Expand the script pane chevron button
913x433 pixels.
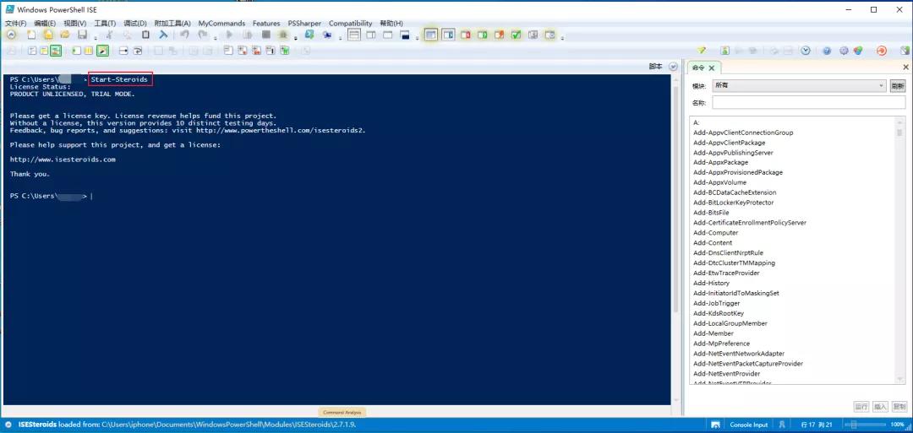[x=673, y=67]
